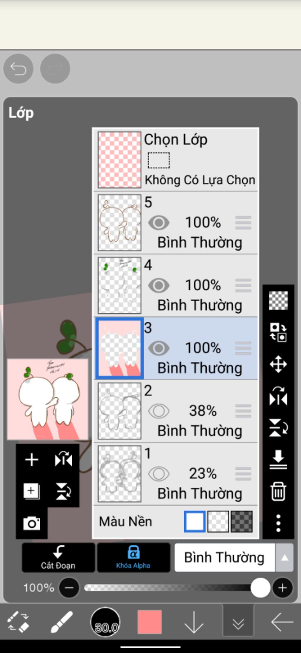301x653 pixels.
Task: Hide layer 5 with eye icon
Action: click(159, 223)
